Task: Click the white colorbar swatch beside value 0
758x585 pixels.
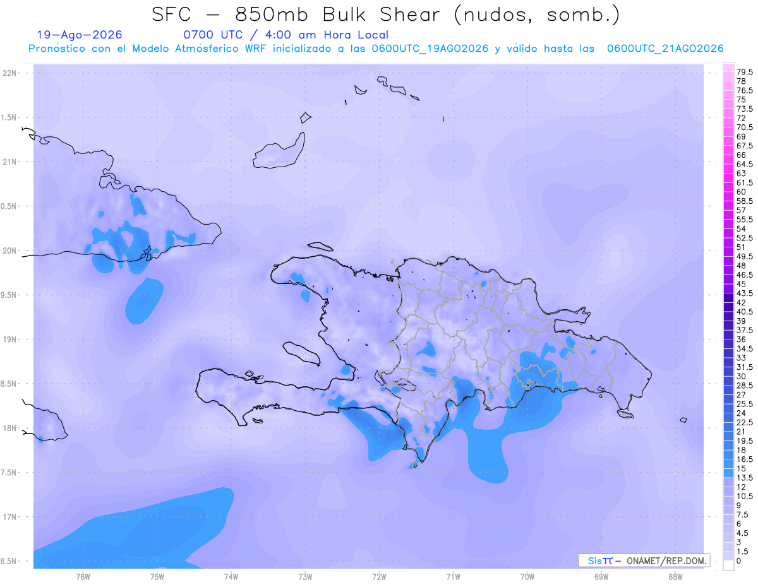Action: coord(728,565)
